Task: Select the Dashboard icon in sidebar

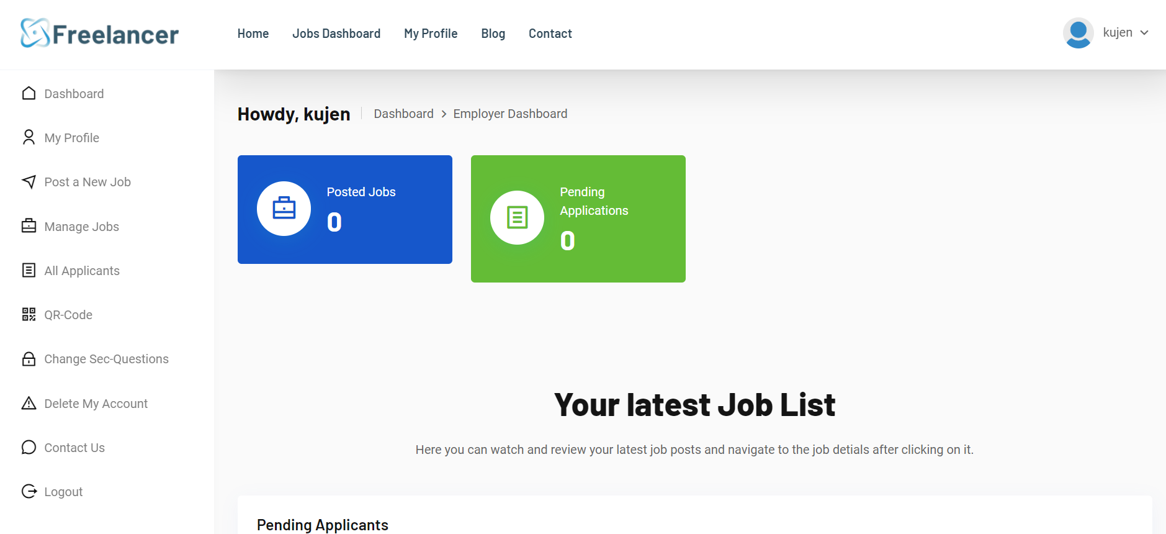Action: 29,93
